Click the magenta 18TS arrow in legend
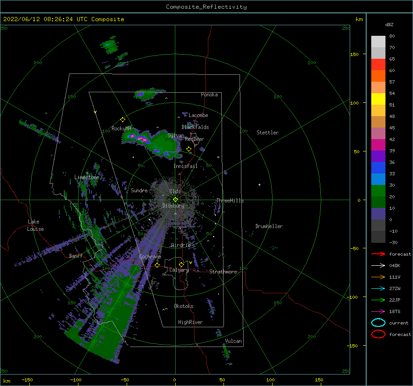The image size is (413, 386). (x=378, y=312)
